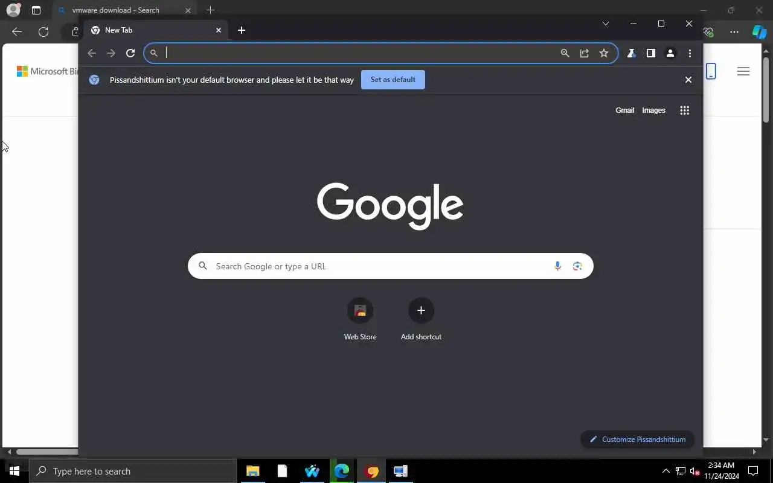Open the Google apps grid icon
The width and height of the screenshot is (773, 483).
click(684, 110)
